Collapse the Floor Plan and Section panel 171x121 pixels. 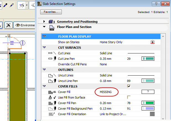tap(44, 27)
